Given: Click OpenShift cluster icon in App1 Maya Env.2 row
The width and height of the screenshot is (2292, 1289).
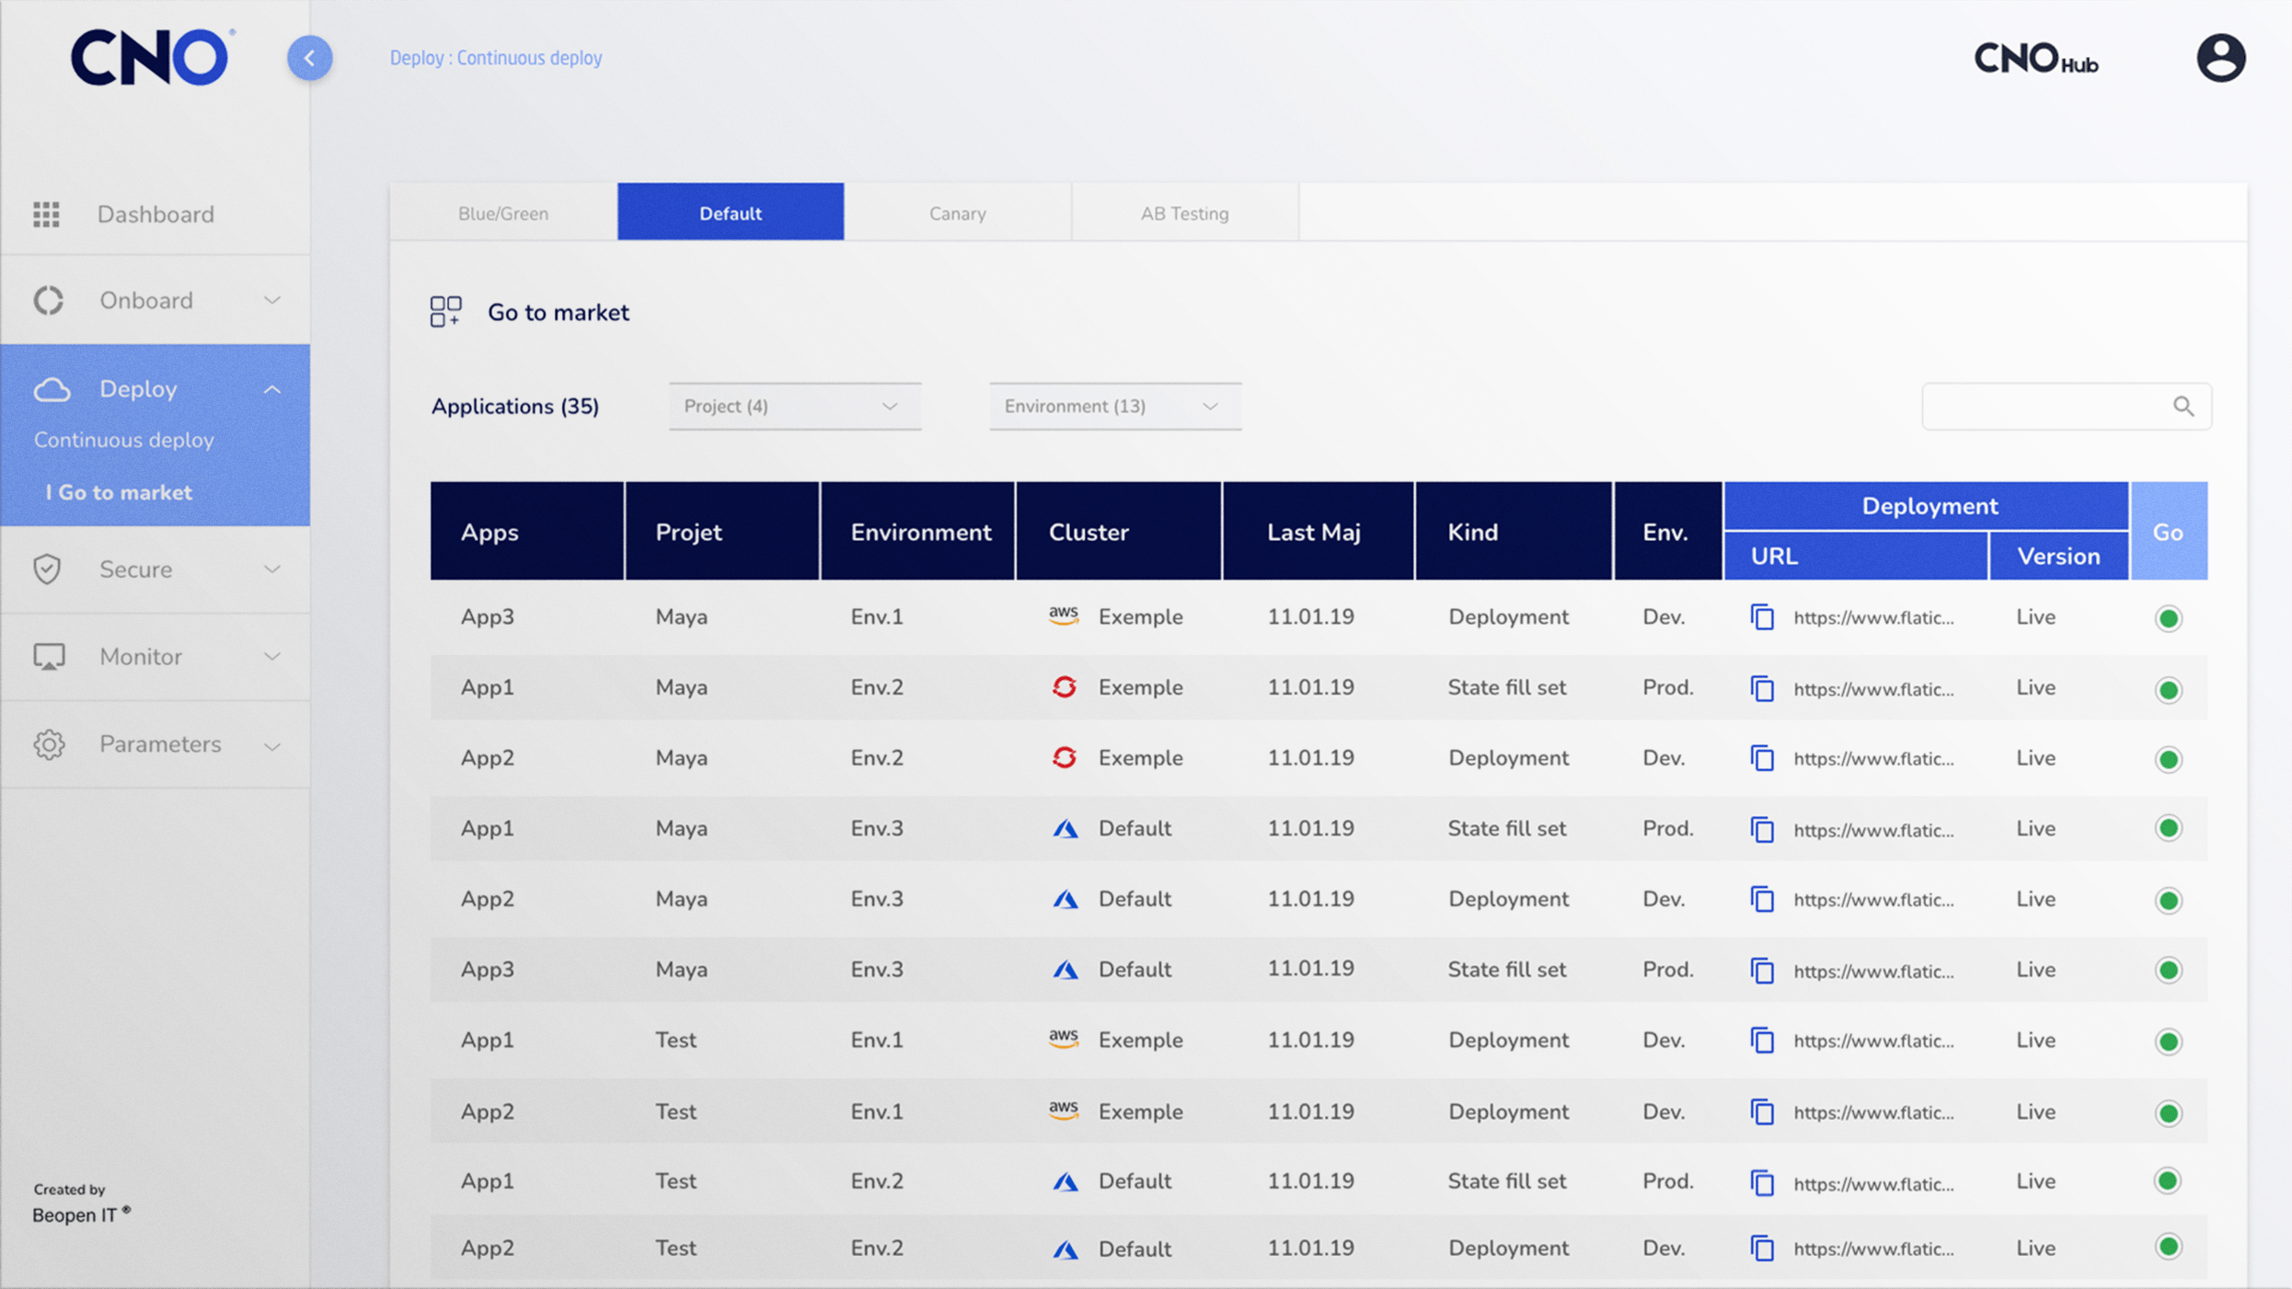Looking at the screenshot, I should pos(1065,687).
